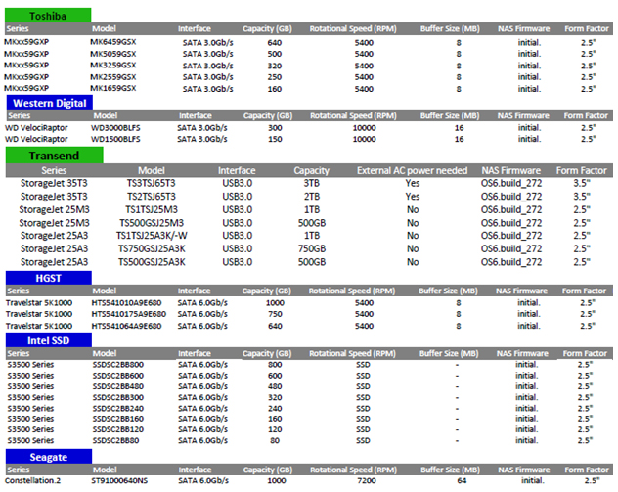
Task: Click the Toshiba brand header
Action: pos(48,16)
